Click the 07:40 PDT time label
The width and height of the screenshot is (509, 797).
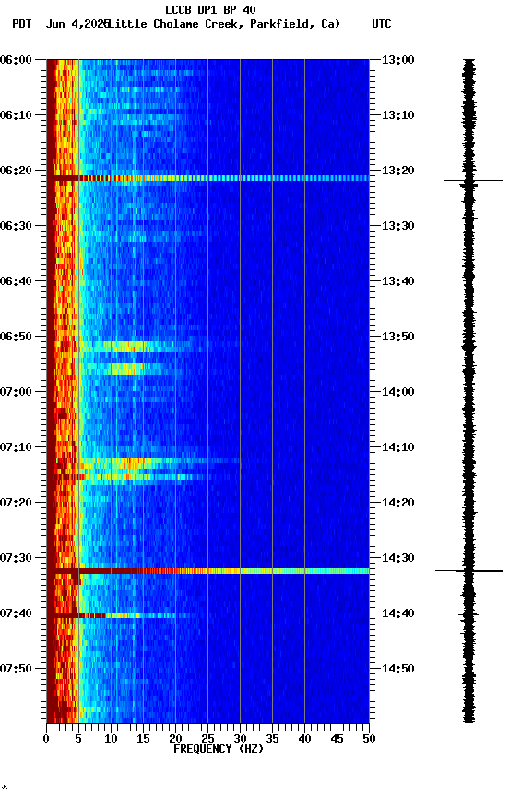(x=16, y=613)
